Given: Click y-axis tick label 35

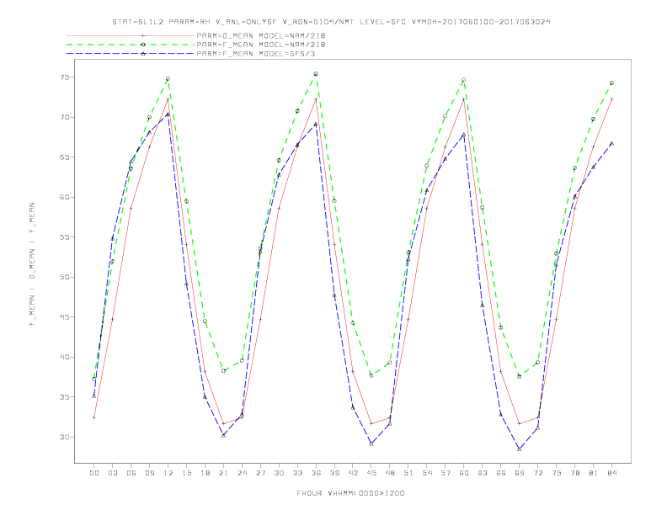Looking at the screenshot, I should [65, 397].
